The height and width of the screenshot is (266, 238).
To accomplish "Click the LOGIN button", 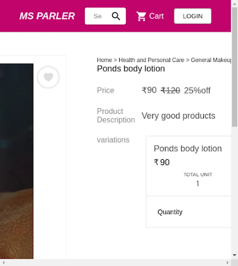I will pyautogui.click(x=193, y=16).
